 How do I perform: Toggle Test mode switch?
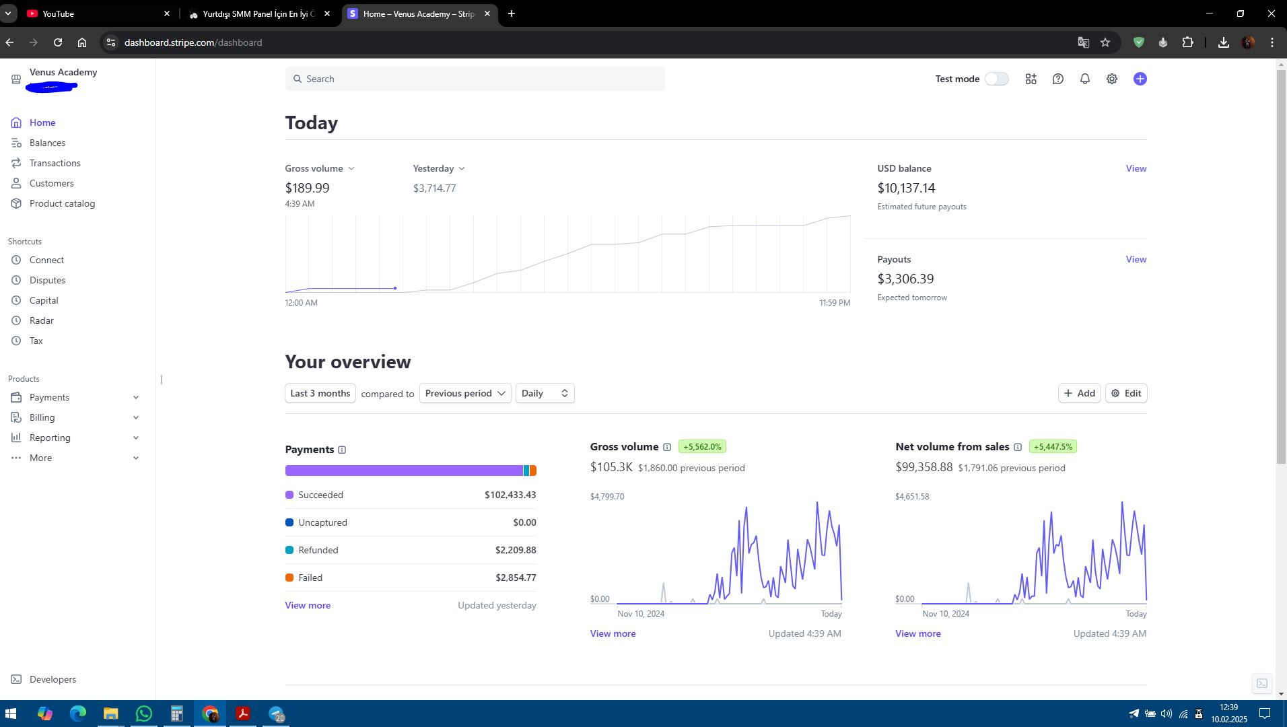click(996, 79)
